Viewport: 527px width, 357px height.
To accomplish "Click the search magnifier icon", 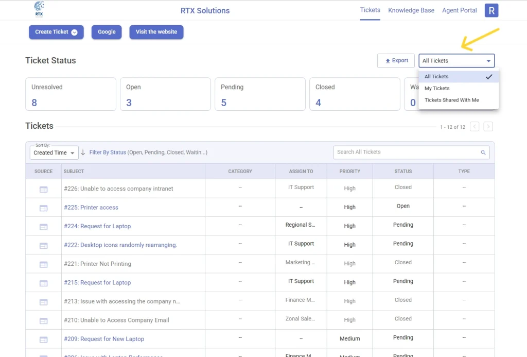I will (x=483, y=152).
